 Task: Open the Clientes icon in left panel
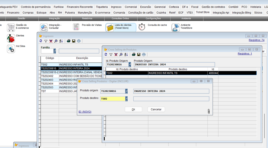(11, 38)
